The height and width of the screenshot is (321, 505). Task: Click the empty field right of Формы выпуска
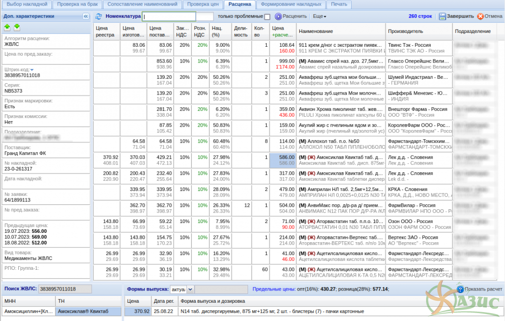[x=221, y=289]
